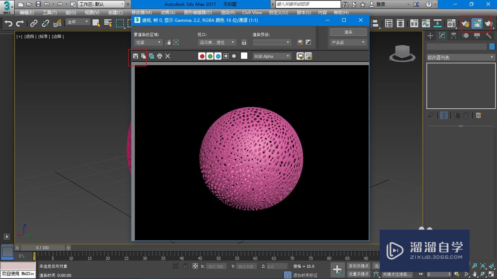Viewport: 497px width, 279px height.
Task: Open the Edit menu
Action: [x=27, y=12]
